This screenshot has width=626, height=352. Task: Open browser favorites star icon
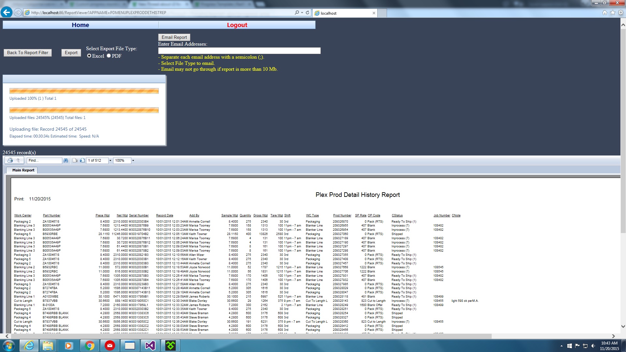(x=613, y=13)
